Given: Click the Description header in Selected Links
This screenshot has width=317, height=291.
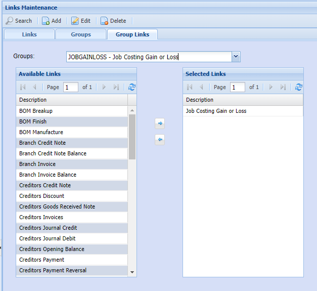Looking at the screenshot, I should pyautogui.click(x=200, y=100).
